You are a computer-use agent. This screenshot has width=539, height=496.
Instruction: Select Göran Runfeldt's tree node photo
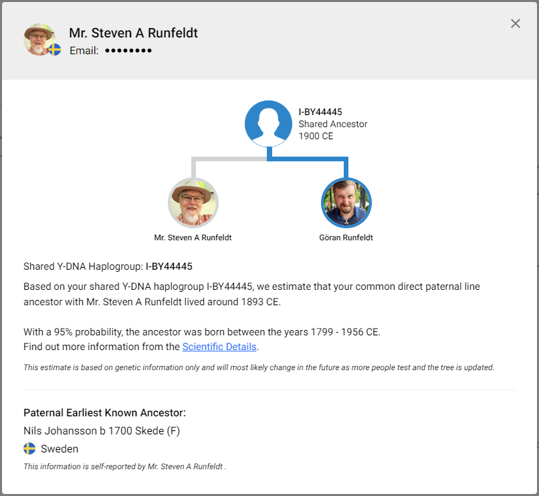pos(346,203)
